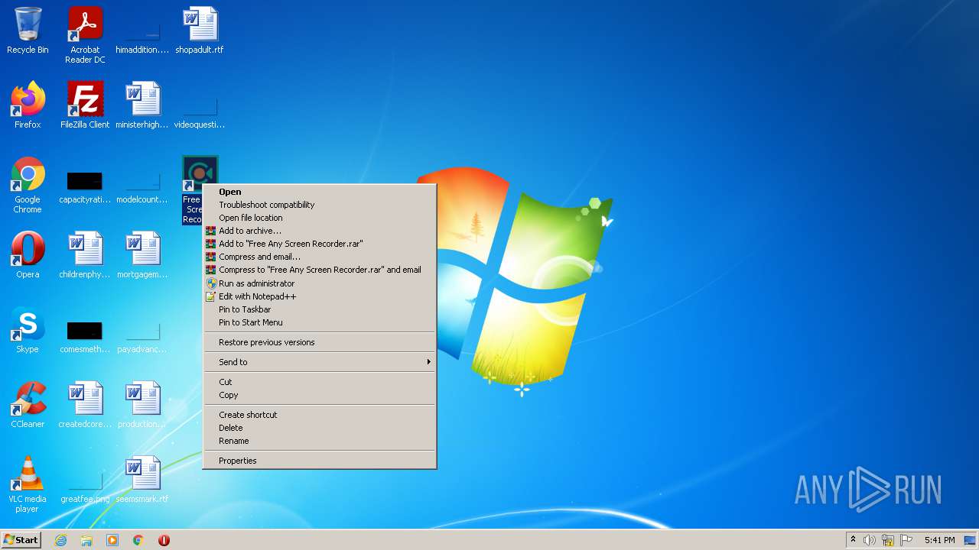Choose Copy from the context menu
Viewport: 979px width, 550px height.
click(x=320, y=395)
